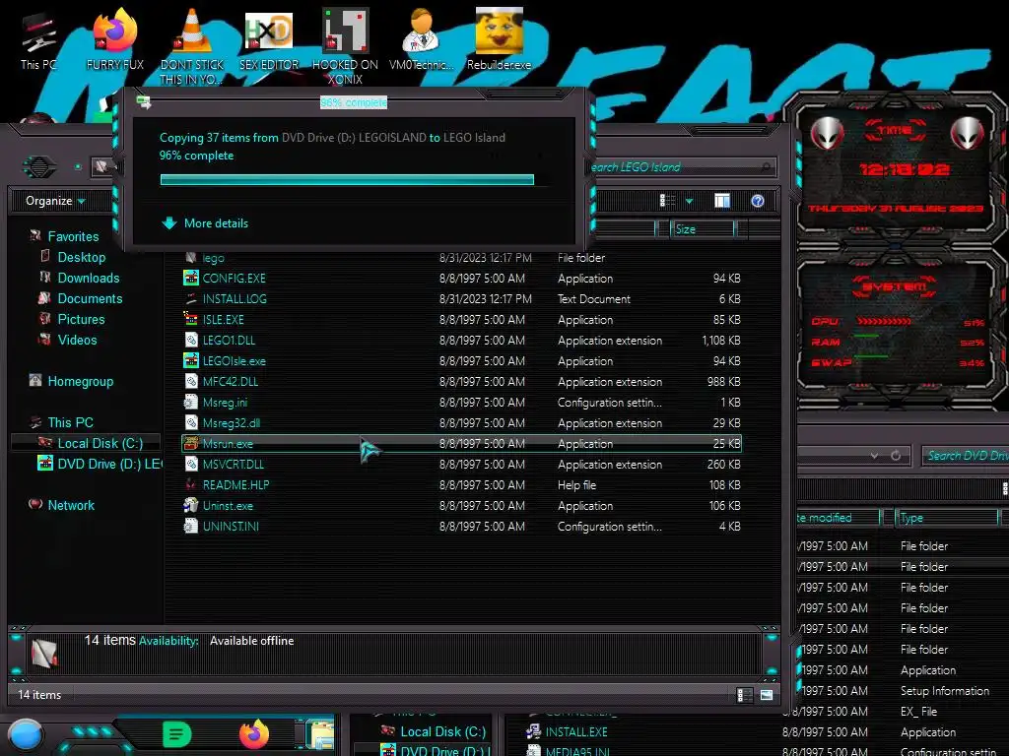The width and height of the screenshot is (1009, 756).
Task: Select the Msreg32.dll file
Action: [231, 423]
